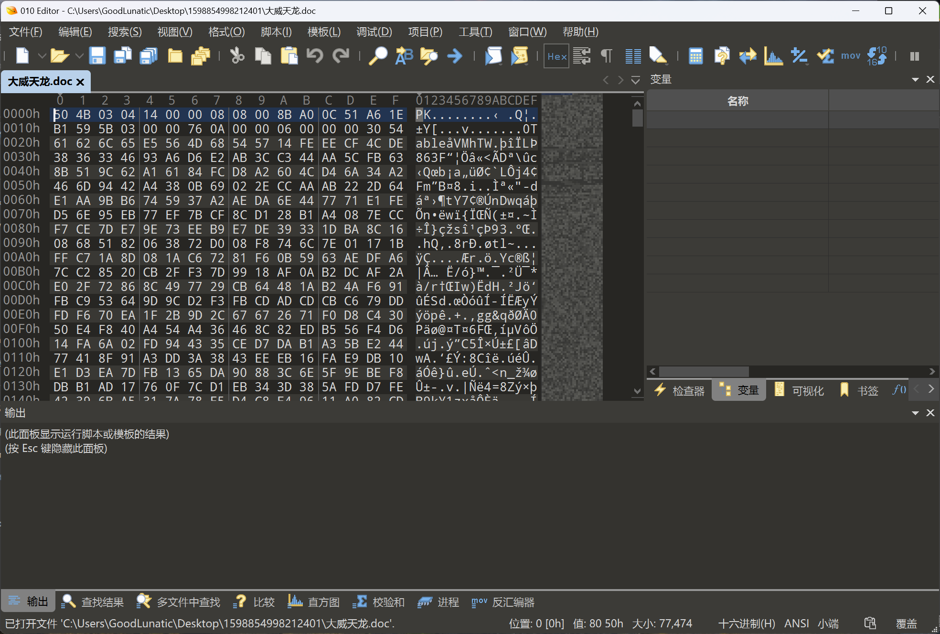Viewport: 940px width, 634px height.
Task: Click the Copy icon
Action: point(263,56)
